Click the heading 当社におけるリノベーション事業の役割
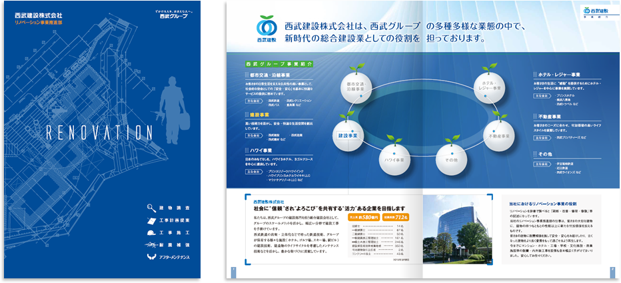621x283 pixels. pos(544,204)
